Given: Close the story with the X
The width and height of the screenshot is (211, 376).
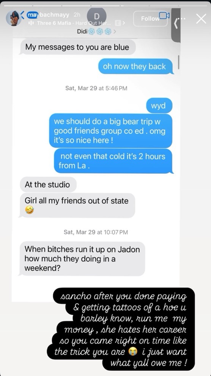Looking at the screenshot, I should click(x=201, y=19).
